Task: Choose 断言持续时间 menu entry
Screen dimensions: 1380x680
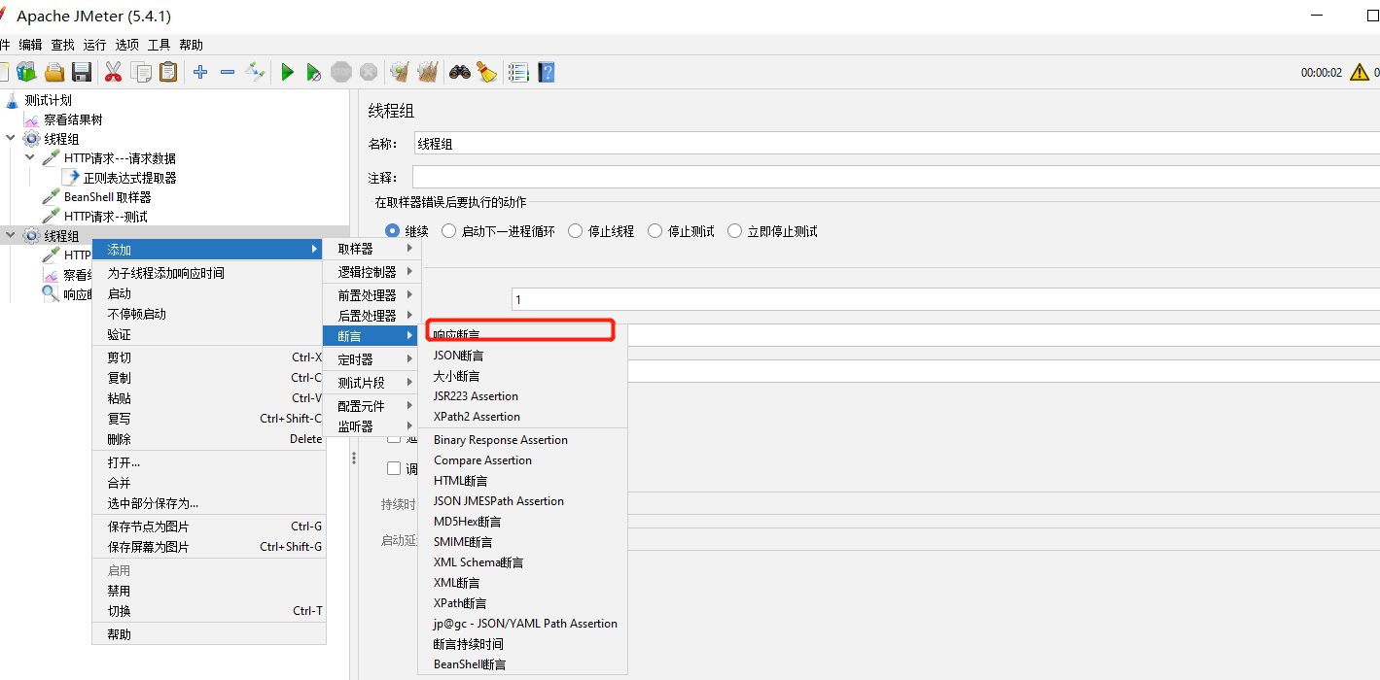Action: (x=523, y=644)
